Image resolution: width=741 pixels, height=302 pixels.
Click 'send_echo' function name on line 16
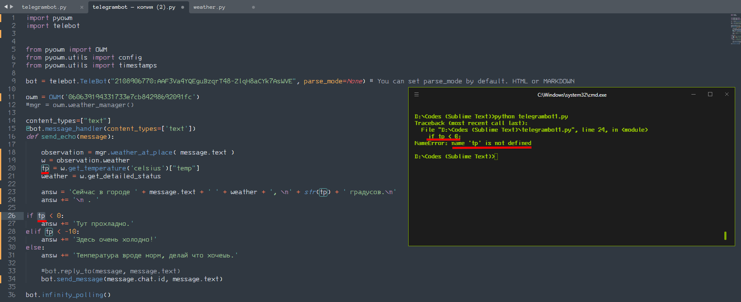(58, 137)
